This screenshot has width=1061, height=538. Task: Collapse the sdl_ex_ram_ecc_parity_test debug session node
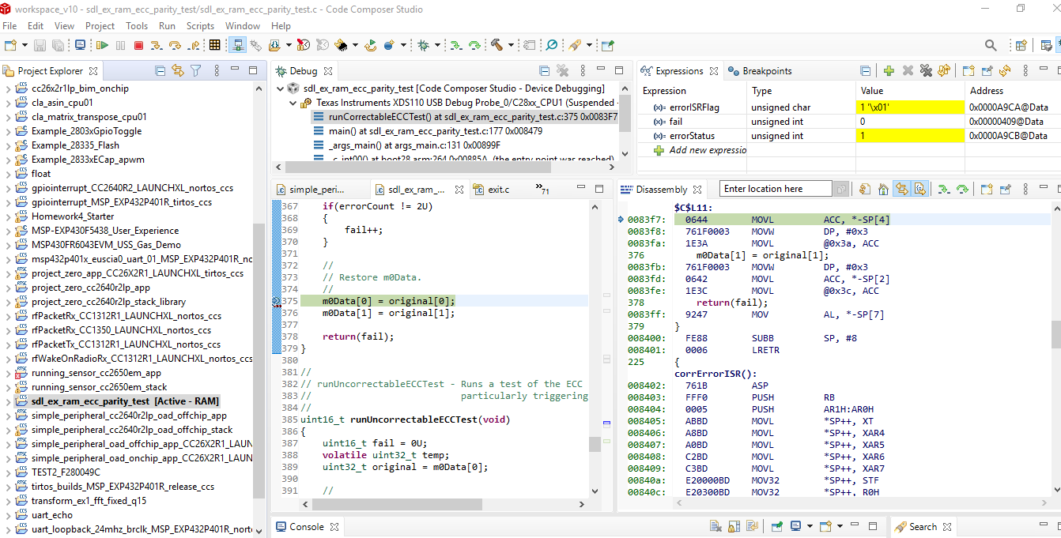tap(281, 88)
